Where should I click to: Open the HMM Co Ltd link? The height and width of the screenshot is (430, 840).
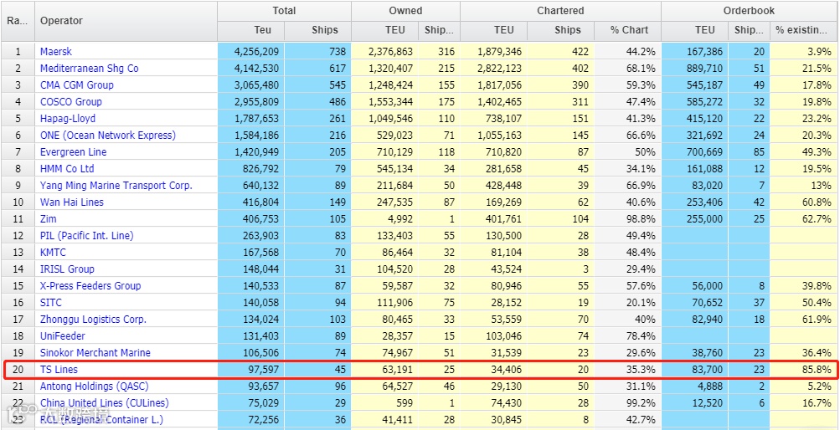coord(67,168)
